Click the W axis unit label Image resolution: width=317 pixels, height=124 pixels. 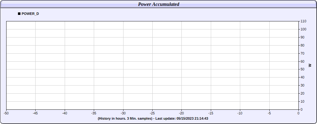[x=310, y=65]
